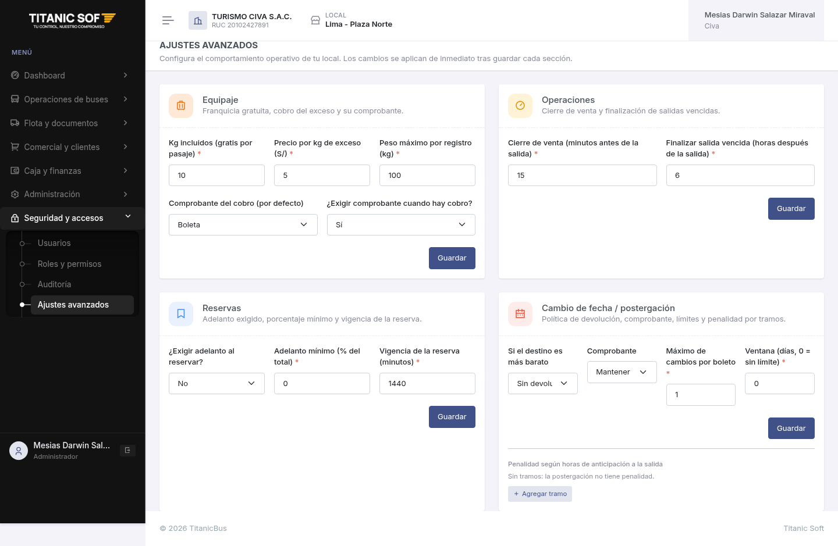Viewport: 838px width, 546px height.
Task: Click the Administración gear icon
Action: [15, 194]
